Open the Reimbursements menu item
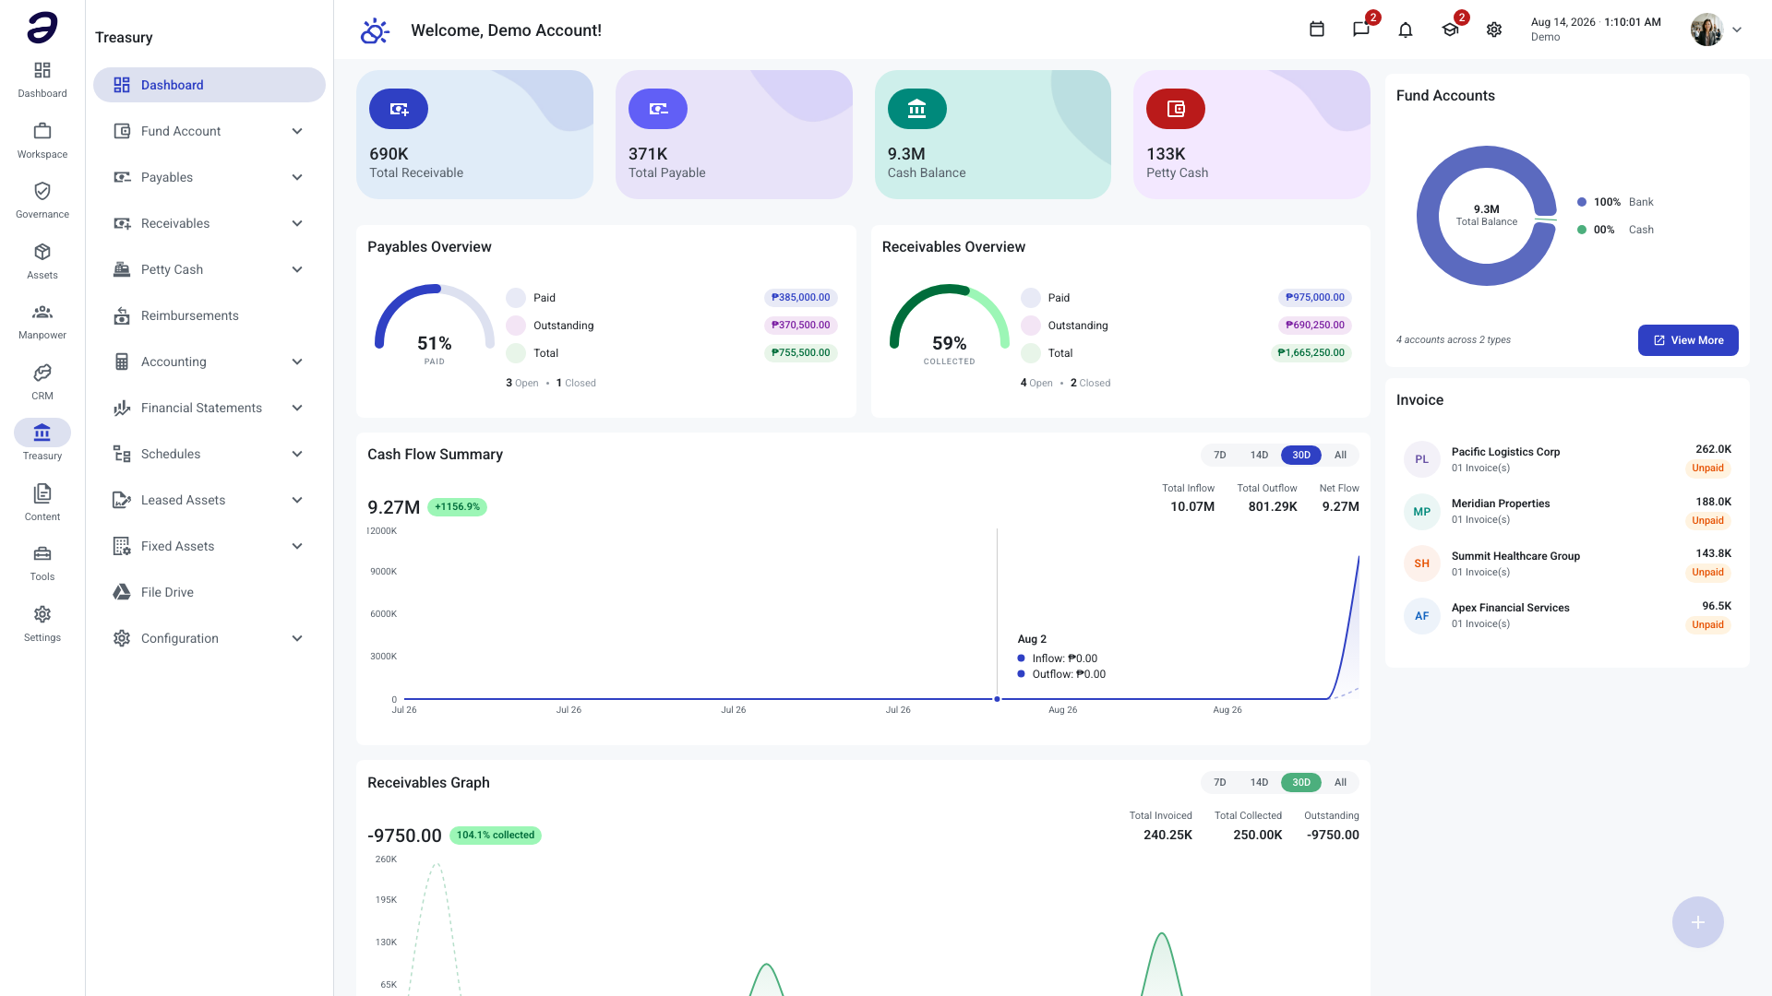Screen dimensions: 1772x996 point(210,315)
